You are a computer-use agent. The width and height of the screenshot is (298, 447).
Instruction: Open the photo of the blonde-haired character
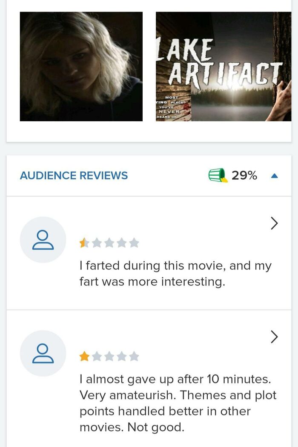[81, 67]
